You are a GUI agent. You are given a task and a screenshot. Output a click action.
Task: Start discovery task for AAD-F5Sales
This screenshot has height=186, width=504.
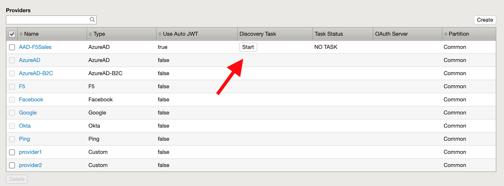click(x=248, y=47)
